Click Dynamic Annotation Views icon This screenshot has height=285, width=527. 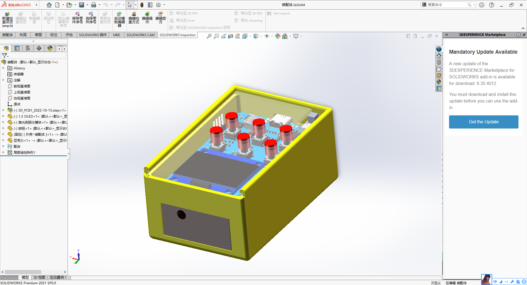click(238, 36)
